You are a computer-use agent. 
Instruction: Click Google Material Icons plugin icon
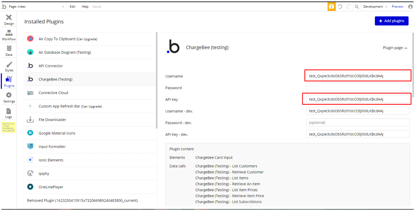(30, 133)
